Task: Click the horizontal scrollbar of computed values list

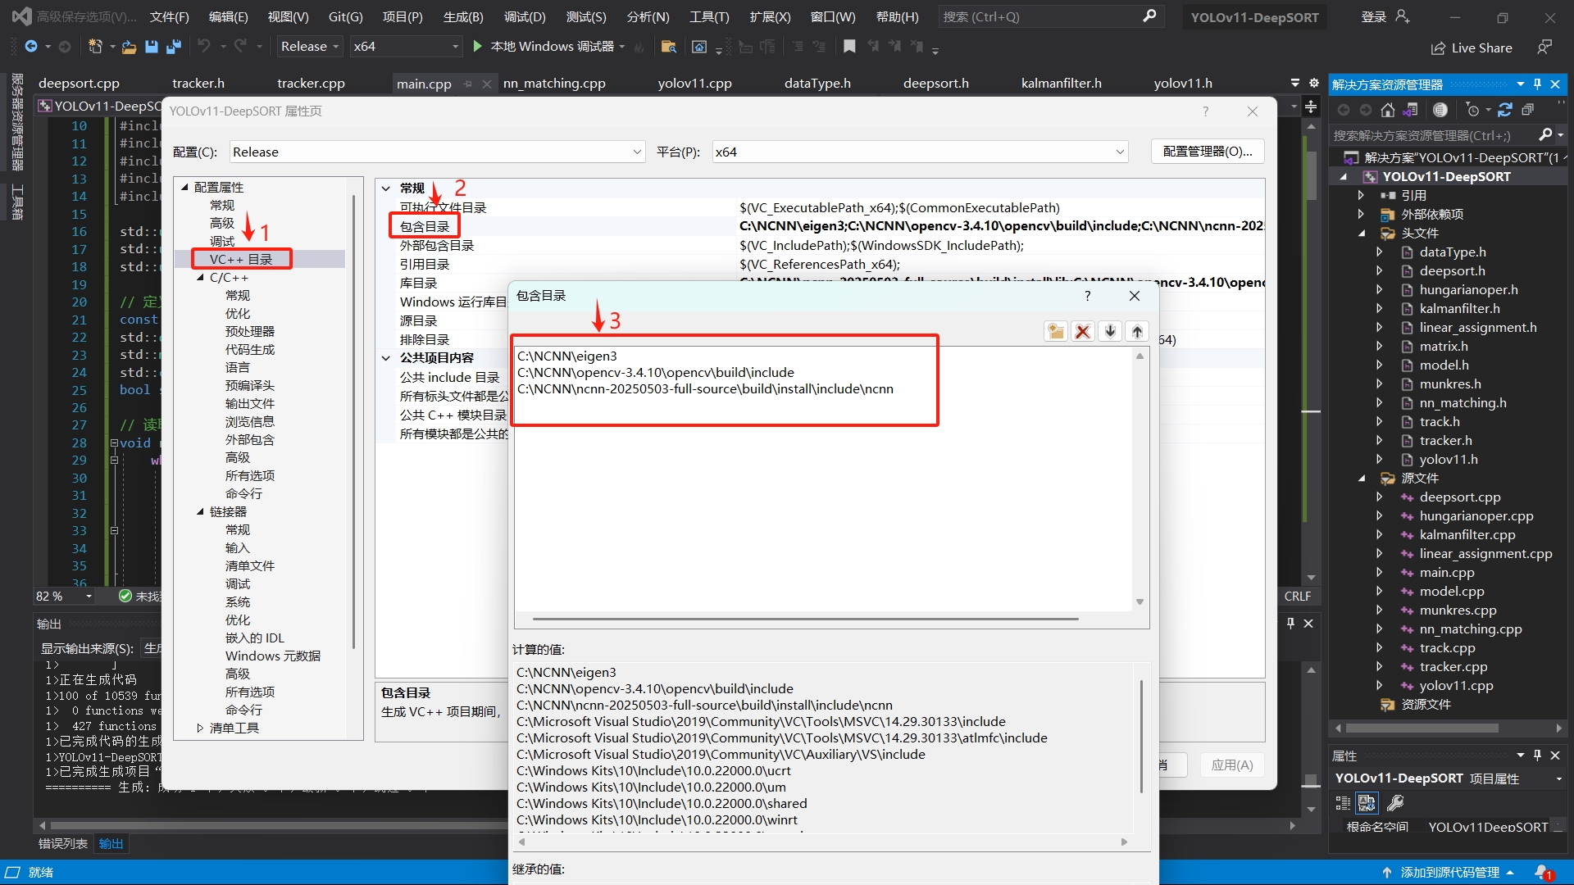Action: (x=822, y=842)
